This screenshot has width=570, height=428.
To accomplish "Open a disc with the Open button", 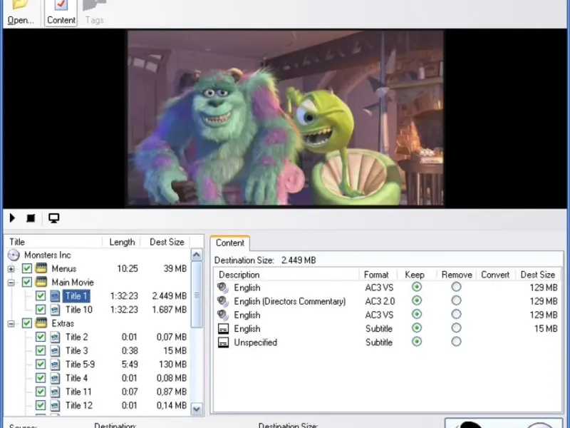I will pyautogui.click(x=21, y=13).
